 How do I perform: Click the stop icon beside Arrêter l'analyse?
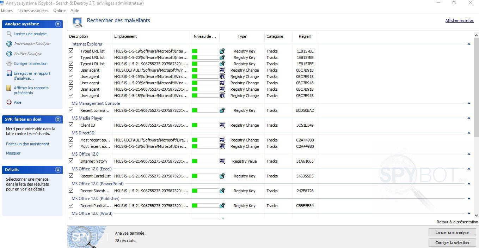[x=9, y=54]
